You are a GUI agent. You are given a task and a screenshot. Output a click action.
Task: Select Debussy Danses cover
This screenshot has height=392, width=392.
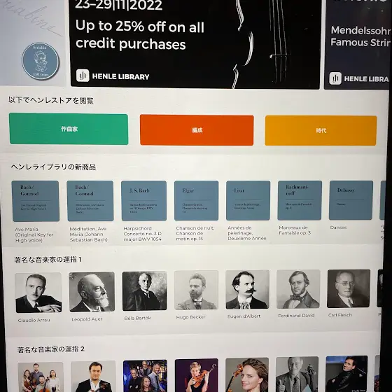click(x=351, y=200)
